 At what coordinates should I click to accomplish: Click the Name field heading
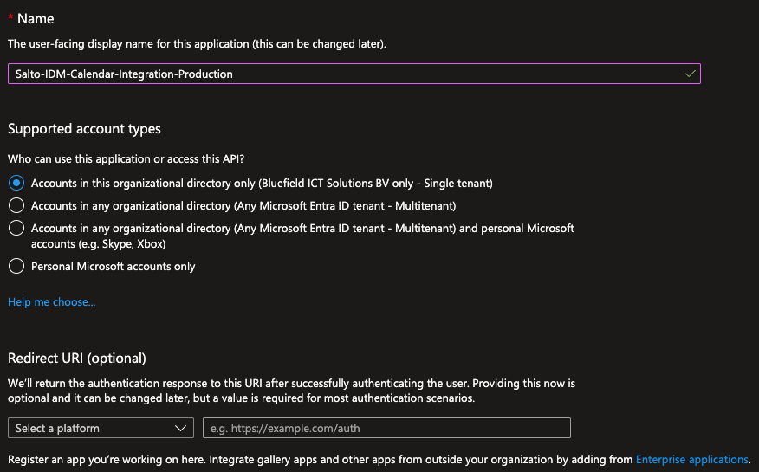click(x=36, y=20)
